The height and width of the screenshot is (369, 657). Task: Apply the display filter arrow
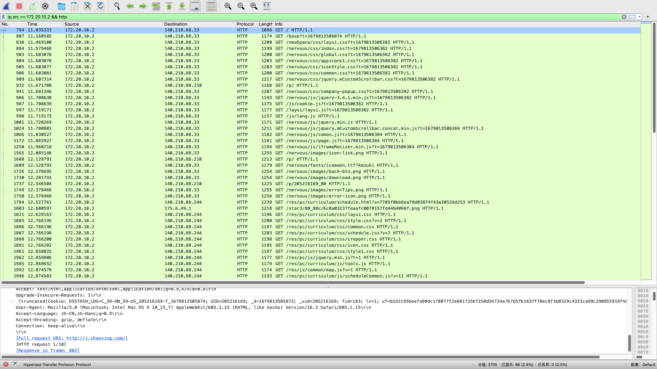pos(632,17)
